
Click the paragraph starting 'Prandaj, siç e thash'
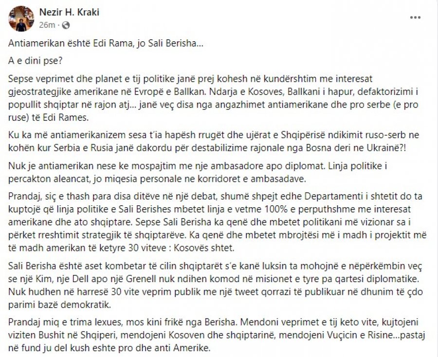pyautogui.click(x=218, y=222)
